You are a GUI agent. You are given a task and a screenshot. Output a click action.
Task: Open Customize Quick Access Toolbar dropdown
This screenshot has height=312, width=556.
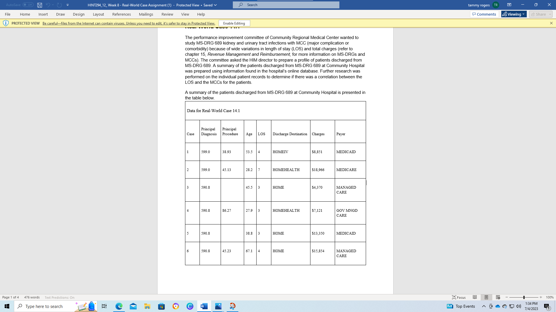coord(67,5)
